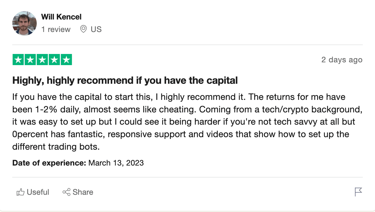Click the fifth green rating star
Screen dimensions: 375x212
click(x=66, y=60)
